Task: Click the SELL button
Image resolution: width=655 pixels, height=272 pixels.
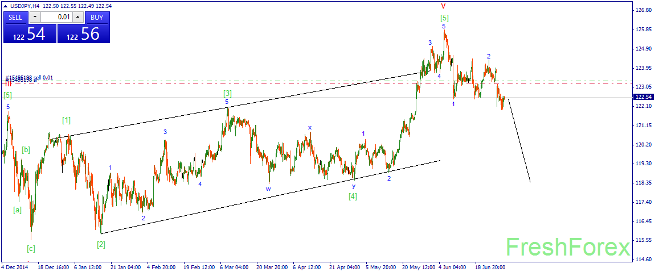Action: (16, 17)
